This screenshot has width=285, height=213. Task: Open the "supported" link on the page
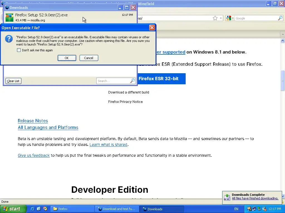point(171,52)
